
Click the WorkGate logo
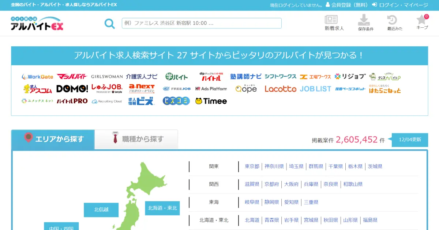37,77
